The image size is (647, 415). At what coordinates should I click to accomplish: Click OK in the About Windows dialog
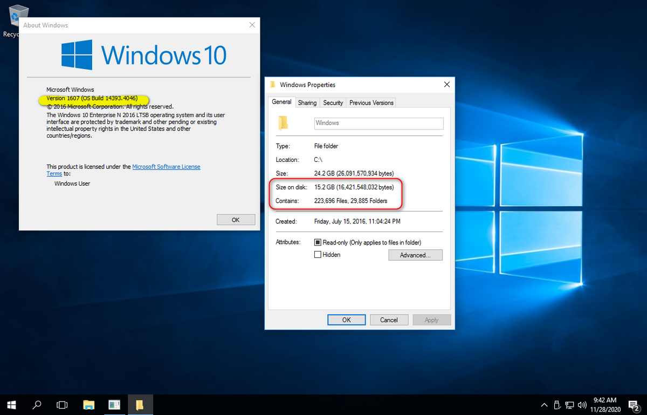[236, 219]
